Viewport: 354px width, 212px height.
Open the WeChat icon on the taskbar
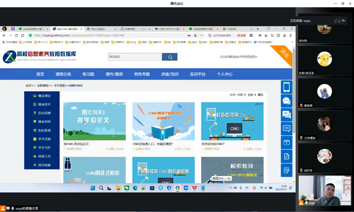click(x=127, y=188)
